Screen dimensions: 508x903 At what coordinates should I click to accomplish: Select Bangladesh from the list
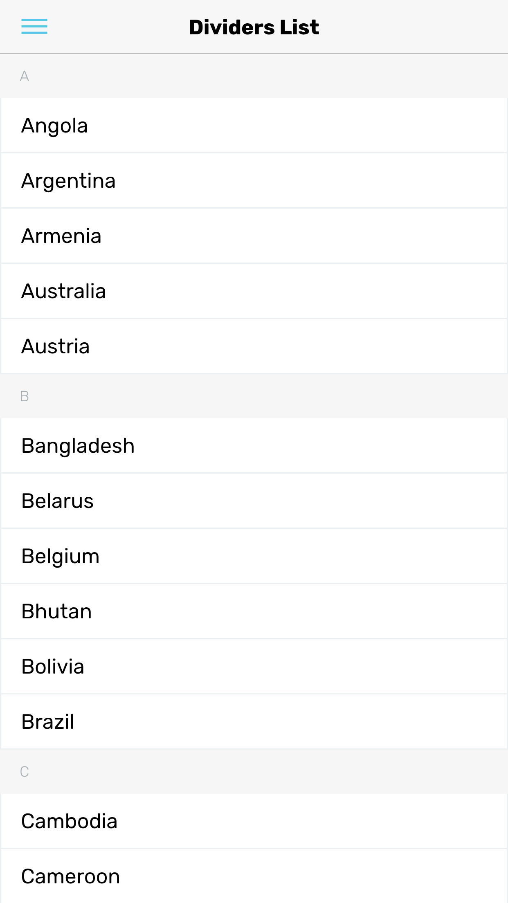(x=254, y=446)
